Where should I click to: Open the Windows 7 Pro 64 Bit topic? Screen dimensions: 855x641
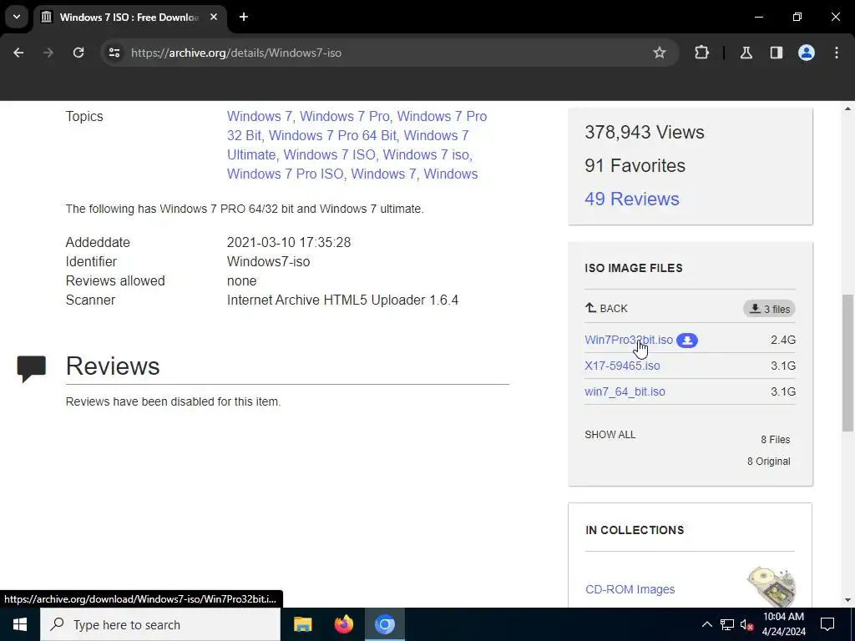pos(332,136)
